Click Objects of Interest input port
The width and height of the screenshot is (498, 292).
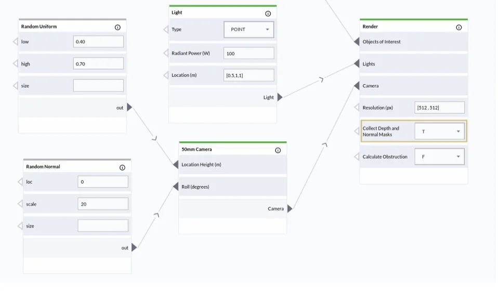tap(357, 42)
